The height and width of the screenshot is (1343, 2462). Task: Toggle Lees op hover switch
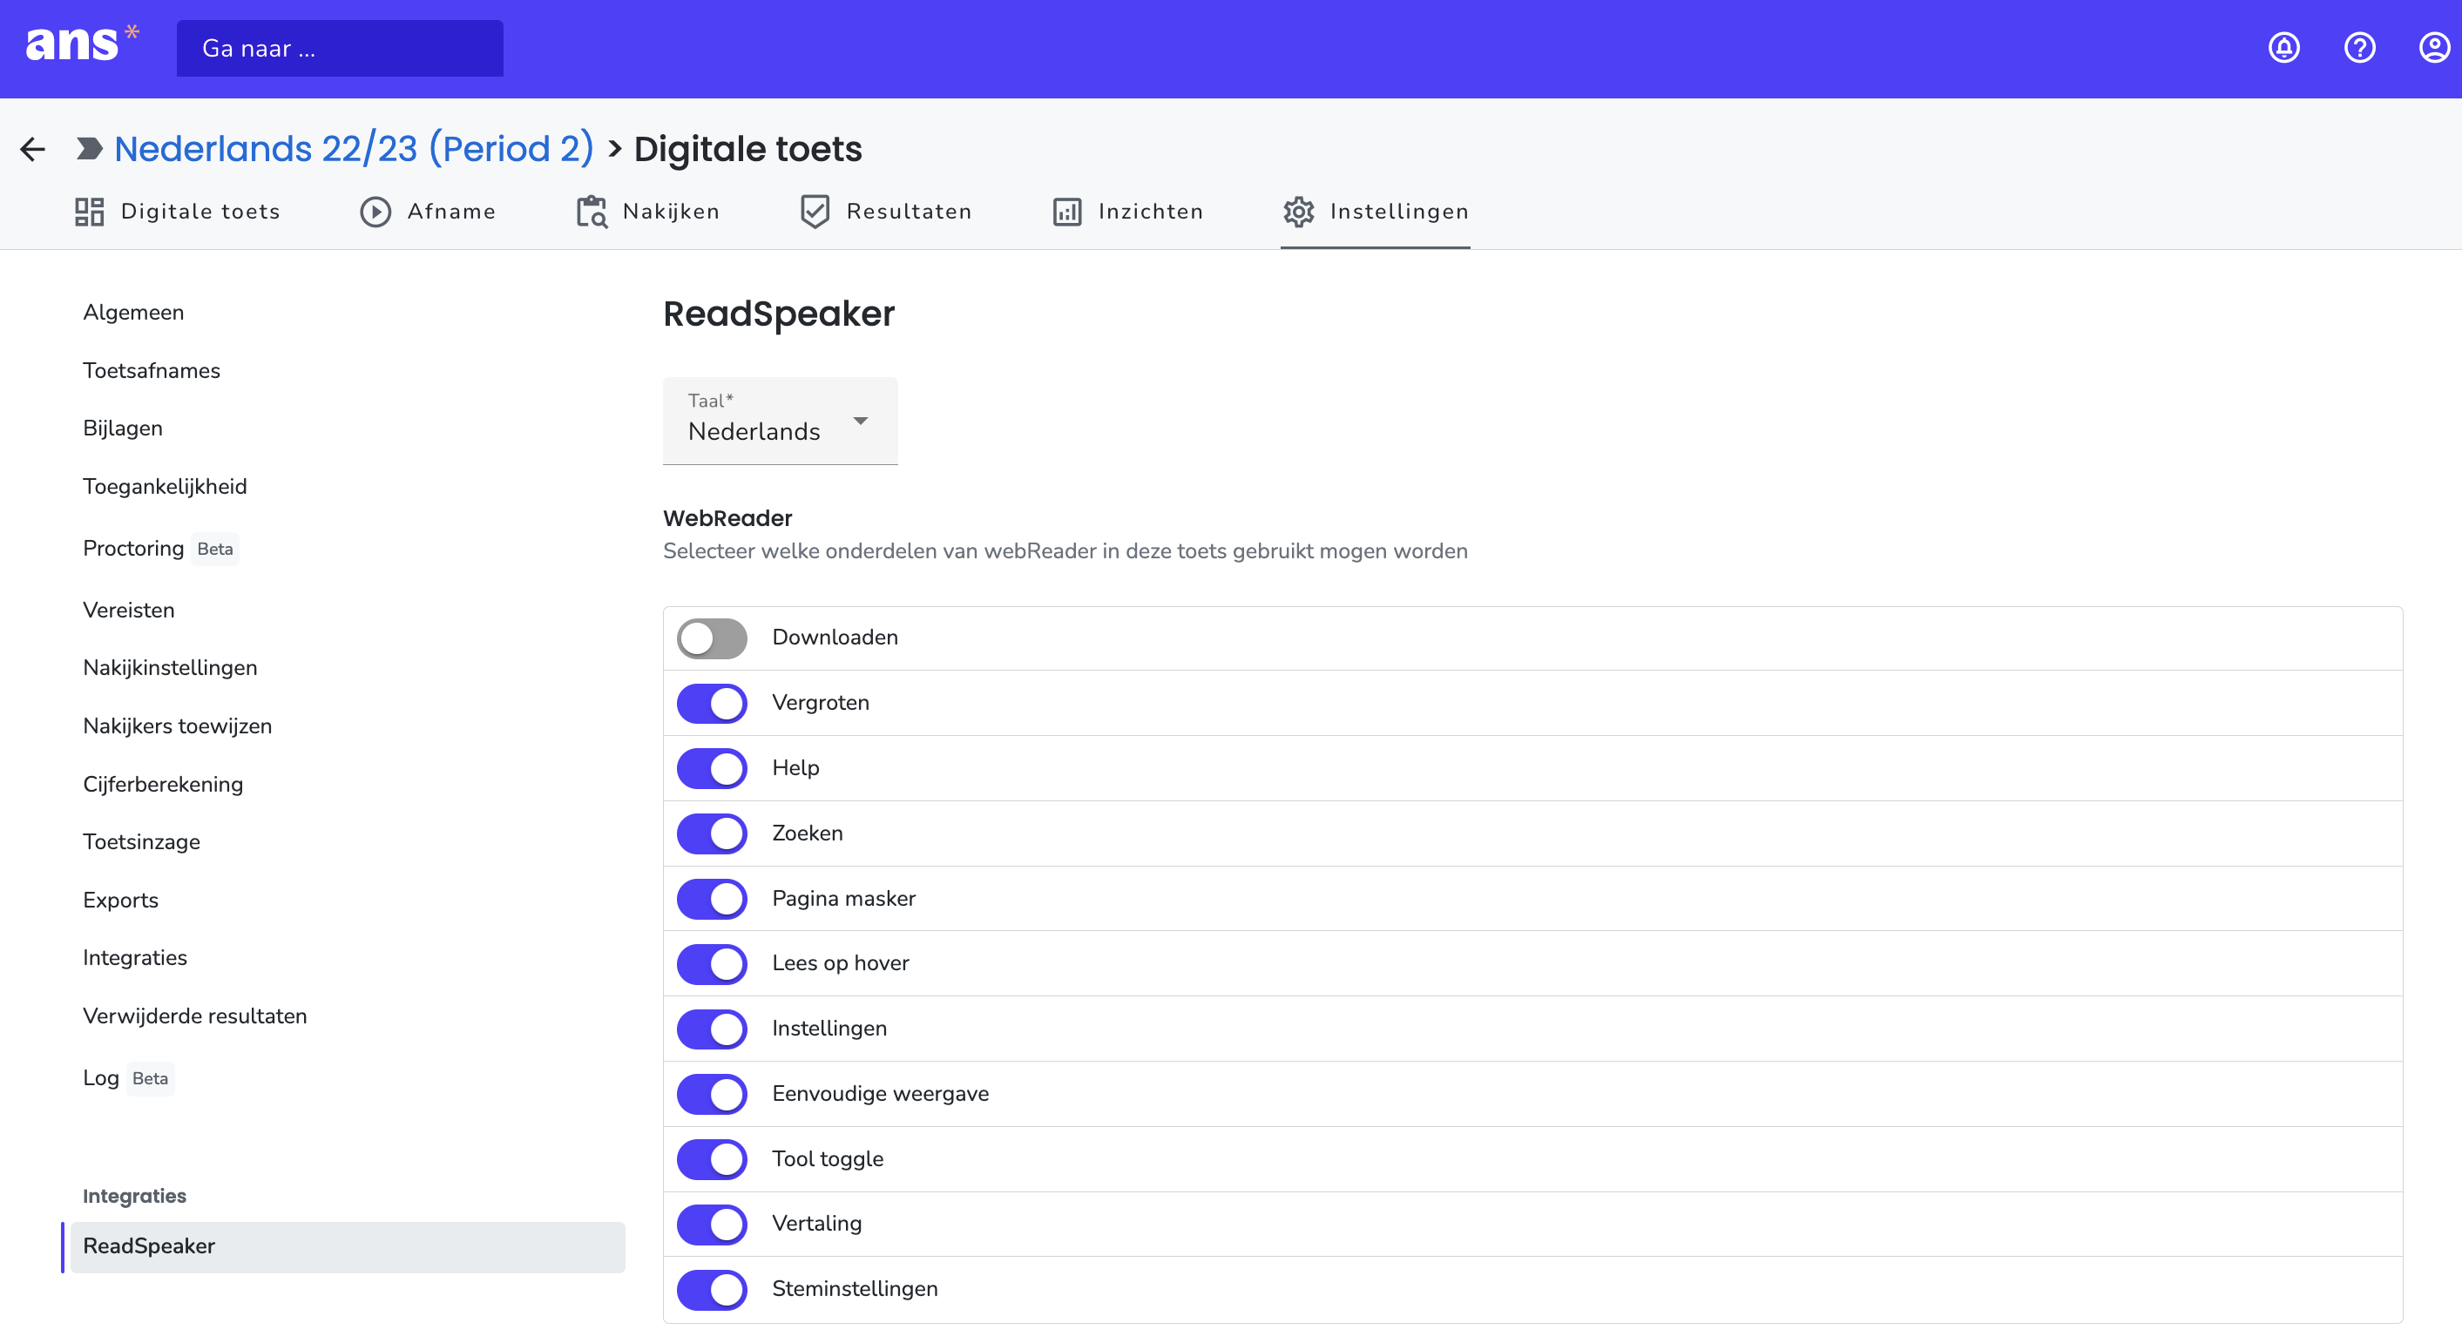[x=712, y=963]
